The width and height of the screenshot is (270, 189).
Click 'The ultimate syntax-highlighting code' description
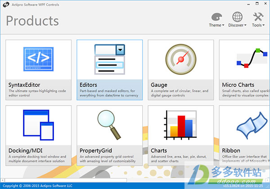point(37,93)
